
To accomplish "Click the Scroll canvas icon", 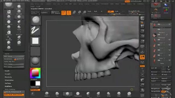I will [142, 26].
